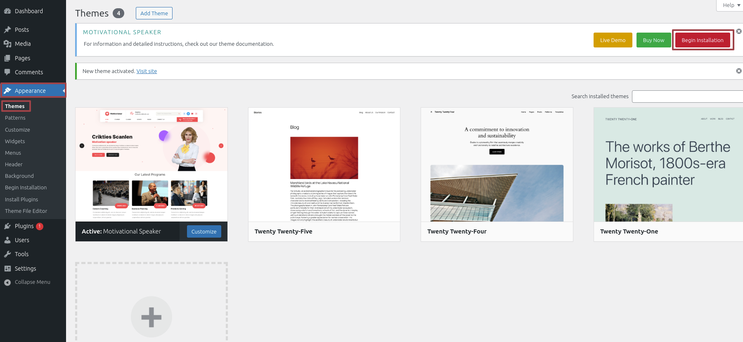743x342 pixels.
Task: Dismiss the New theme activated notice
Action: click(x=739, y=71)
